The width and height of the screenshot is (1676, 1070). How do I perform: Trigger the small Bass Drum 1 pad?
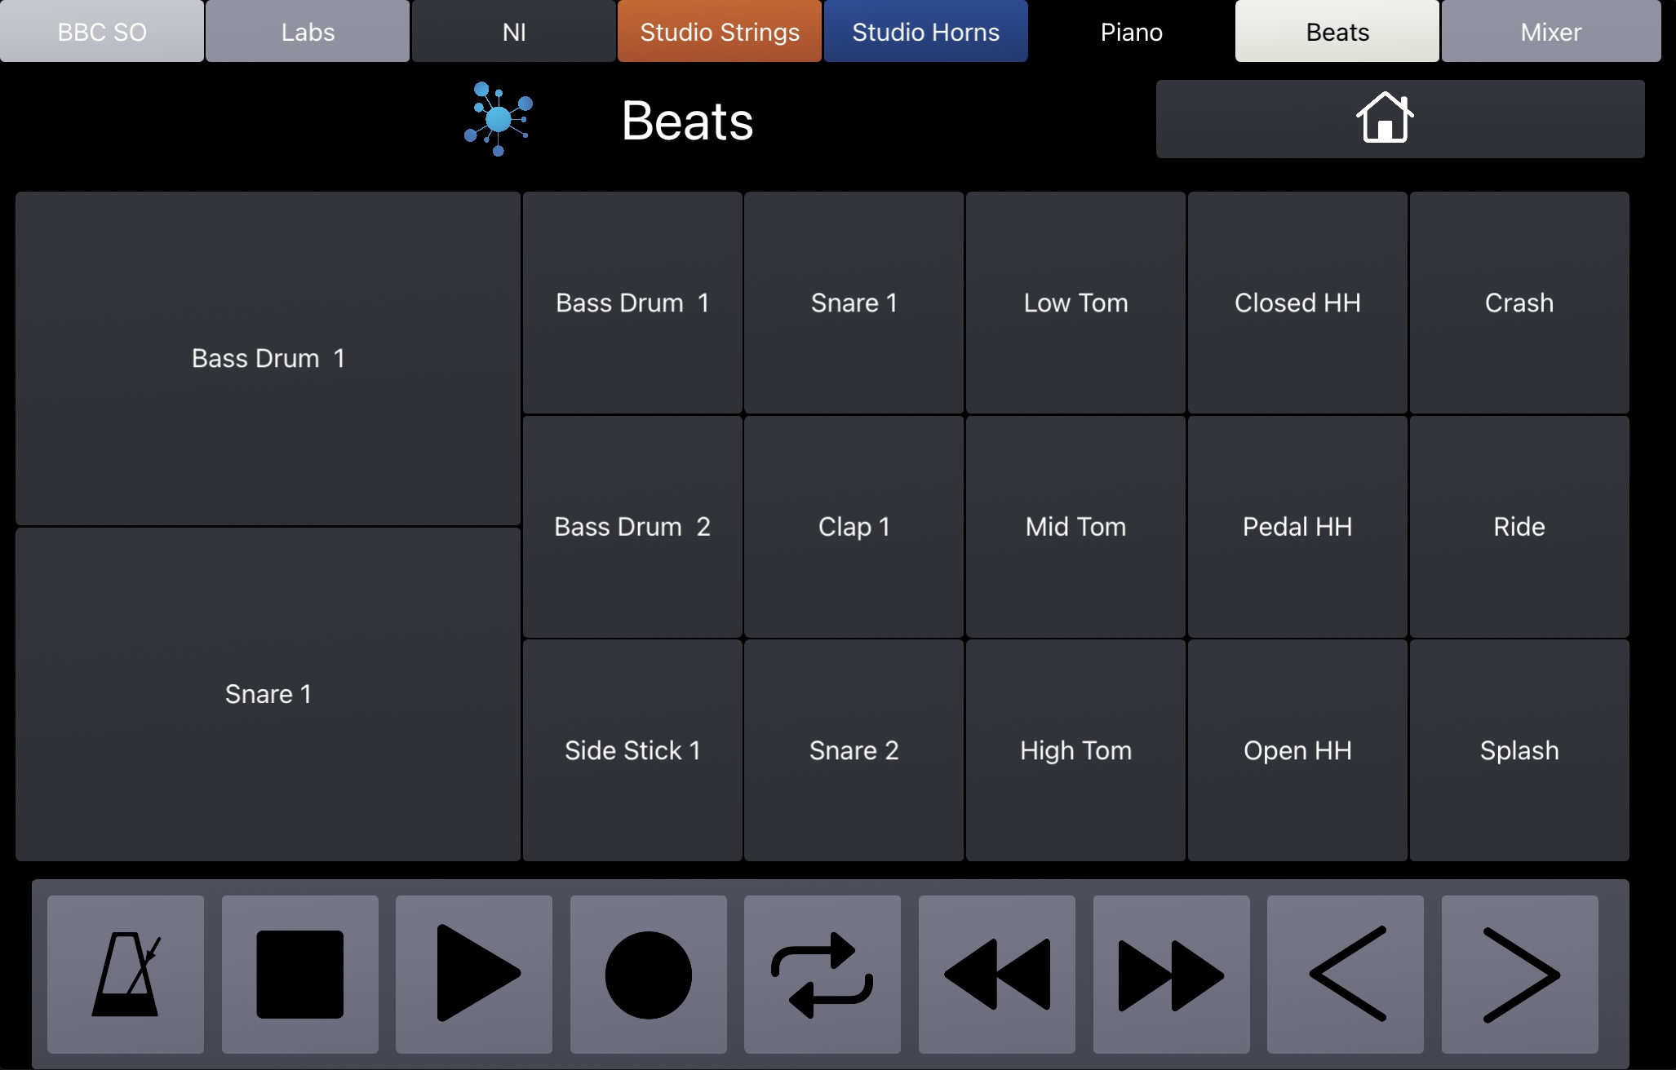click(632, 303)
